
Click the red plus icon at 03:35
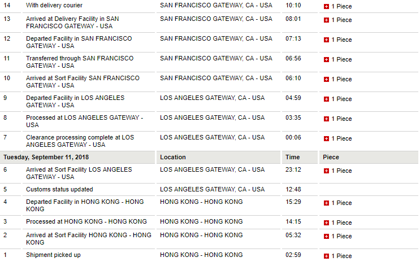pos(326,119)
